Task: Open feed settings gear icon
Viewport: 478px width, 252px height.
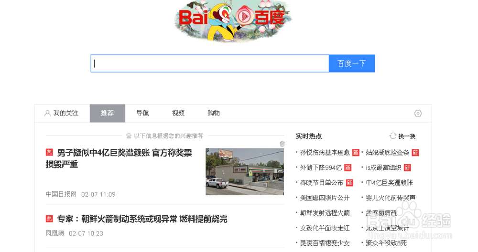Action: tap(418, 113)
